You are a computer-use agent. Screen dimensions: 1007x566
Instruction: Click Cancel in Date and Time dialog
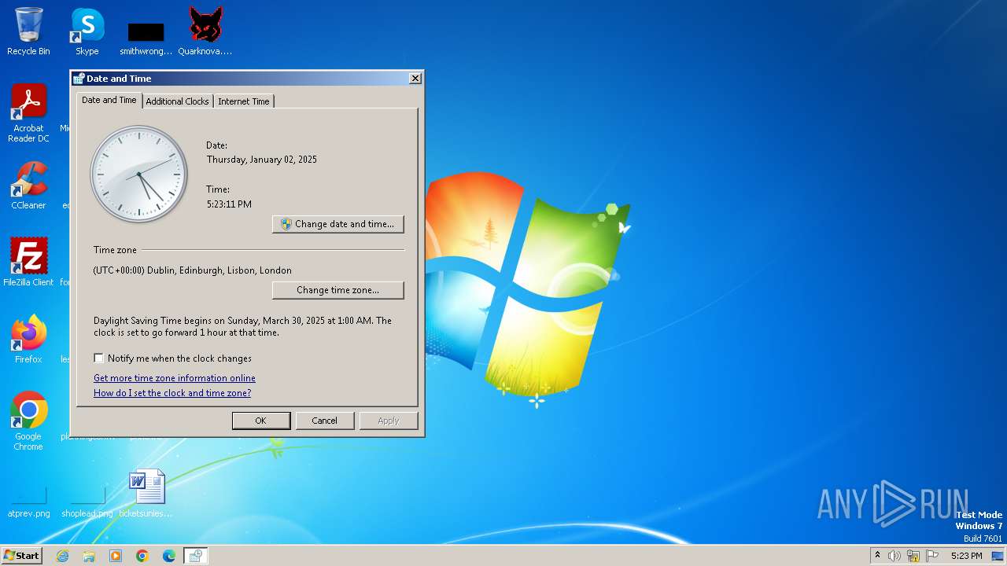(x=325, y=421)
